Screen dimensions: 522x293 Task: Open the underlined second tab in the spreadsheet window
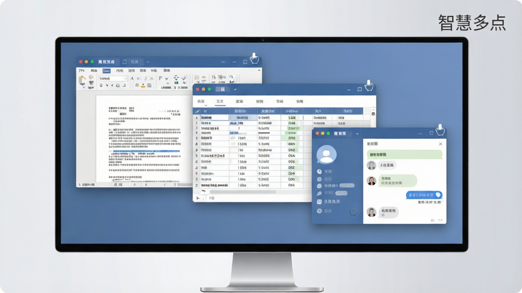coord(220,101)
